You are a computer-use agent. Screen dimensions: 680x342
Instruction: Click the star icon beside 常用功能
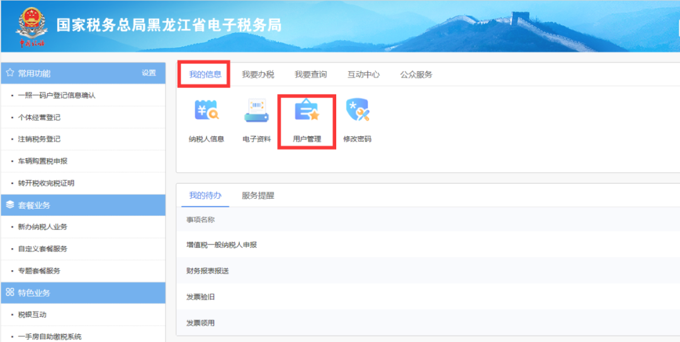click(x=10, y=73)
